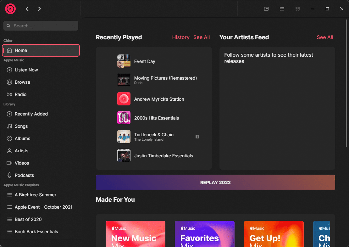The image size is (349, 247).
Task: Open Videos library view
Action: 41,163
